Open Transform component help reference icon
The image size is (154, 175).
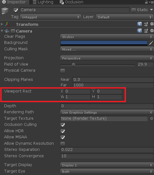point(139,24)
